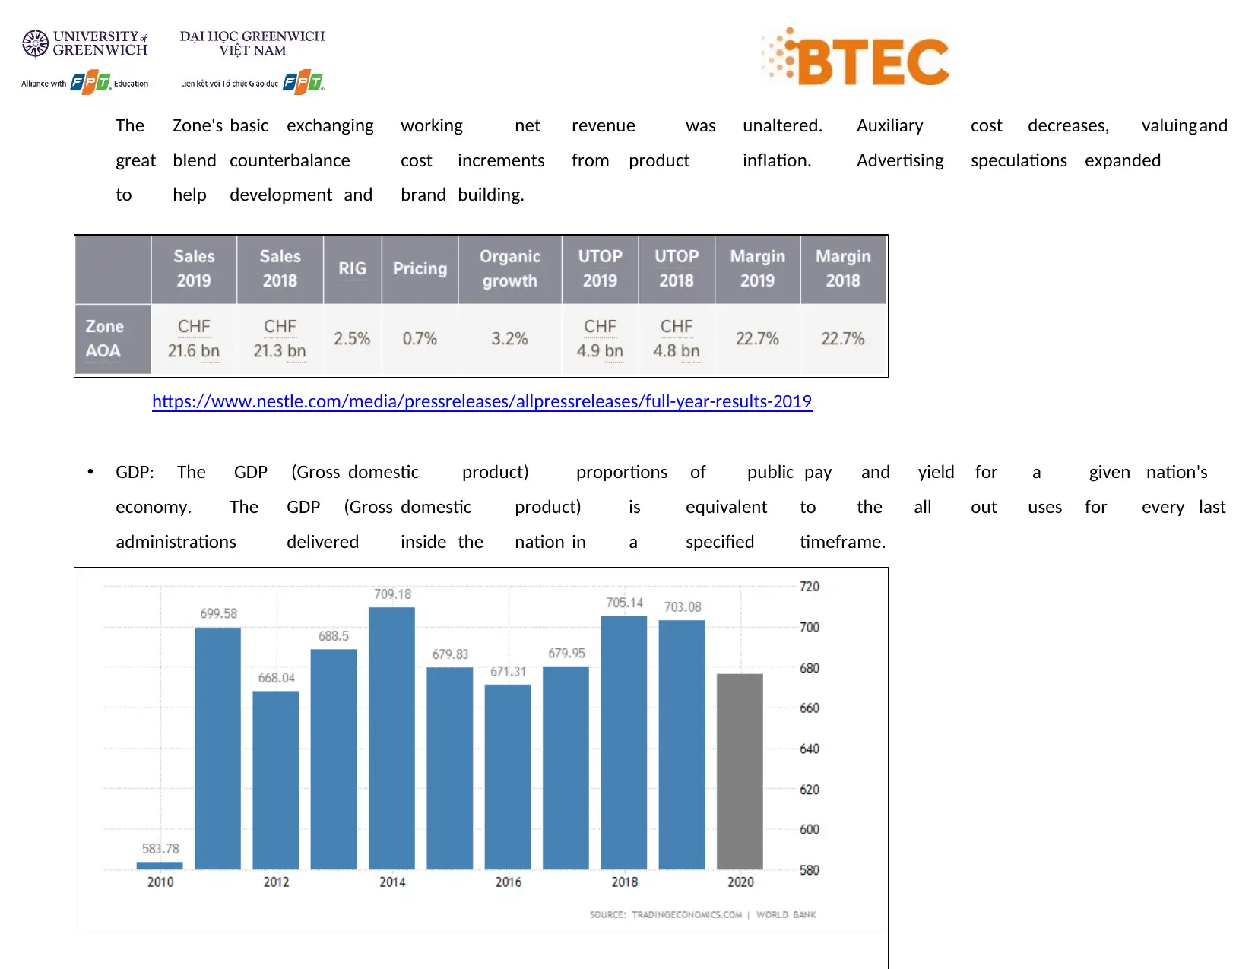Click the '0.7%' pricing cell
The width and height of the screenshot is (1255, 969).
pyautogui.click(x=420, y=339)
